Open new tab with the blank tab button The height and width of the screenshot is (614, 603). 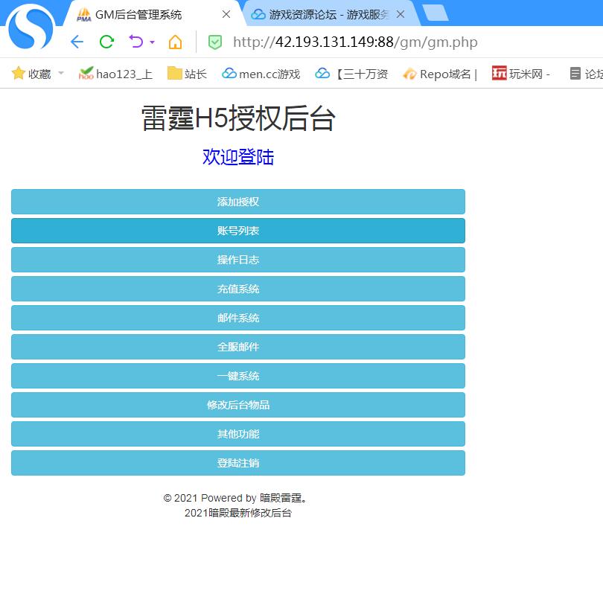[x=435, y=13]
